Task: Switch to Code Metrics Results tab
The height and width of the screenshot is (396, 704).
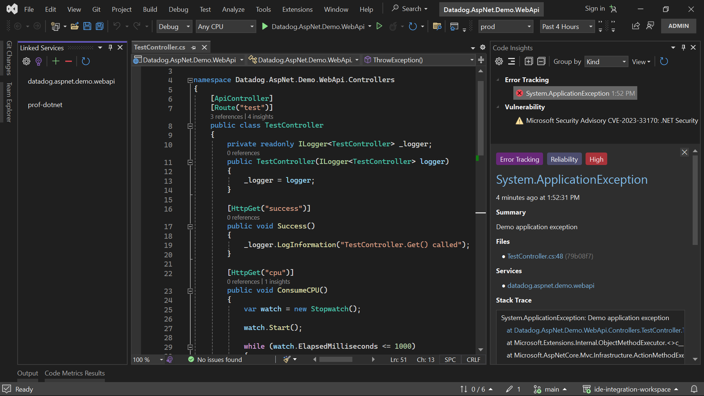Action: tap(75, 373)
